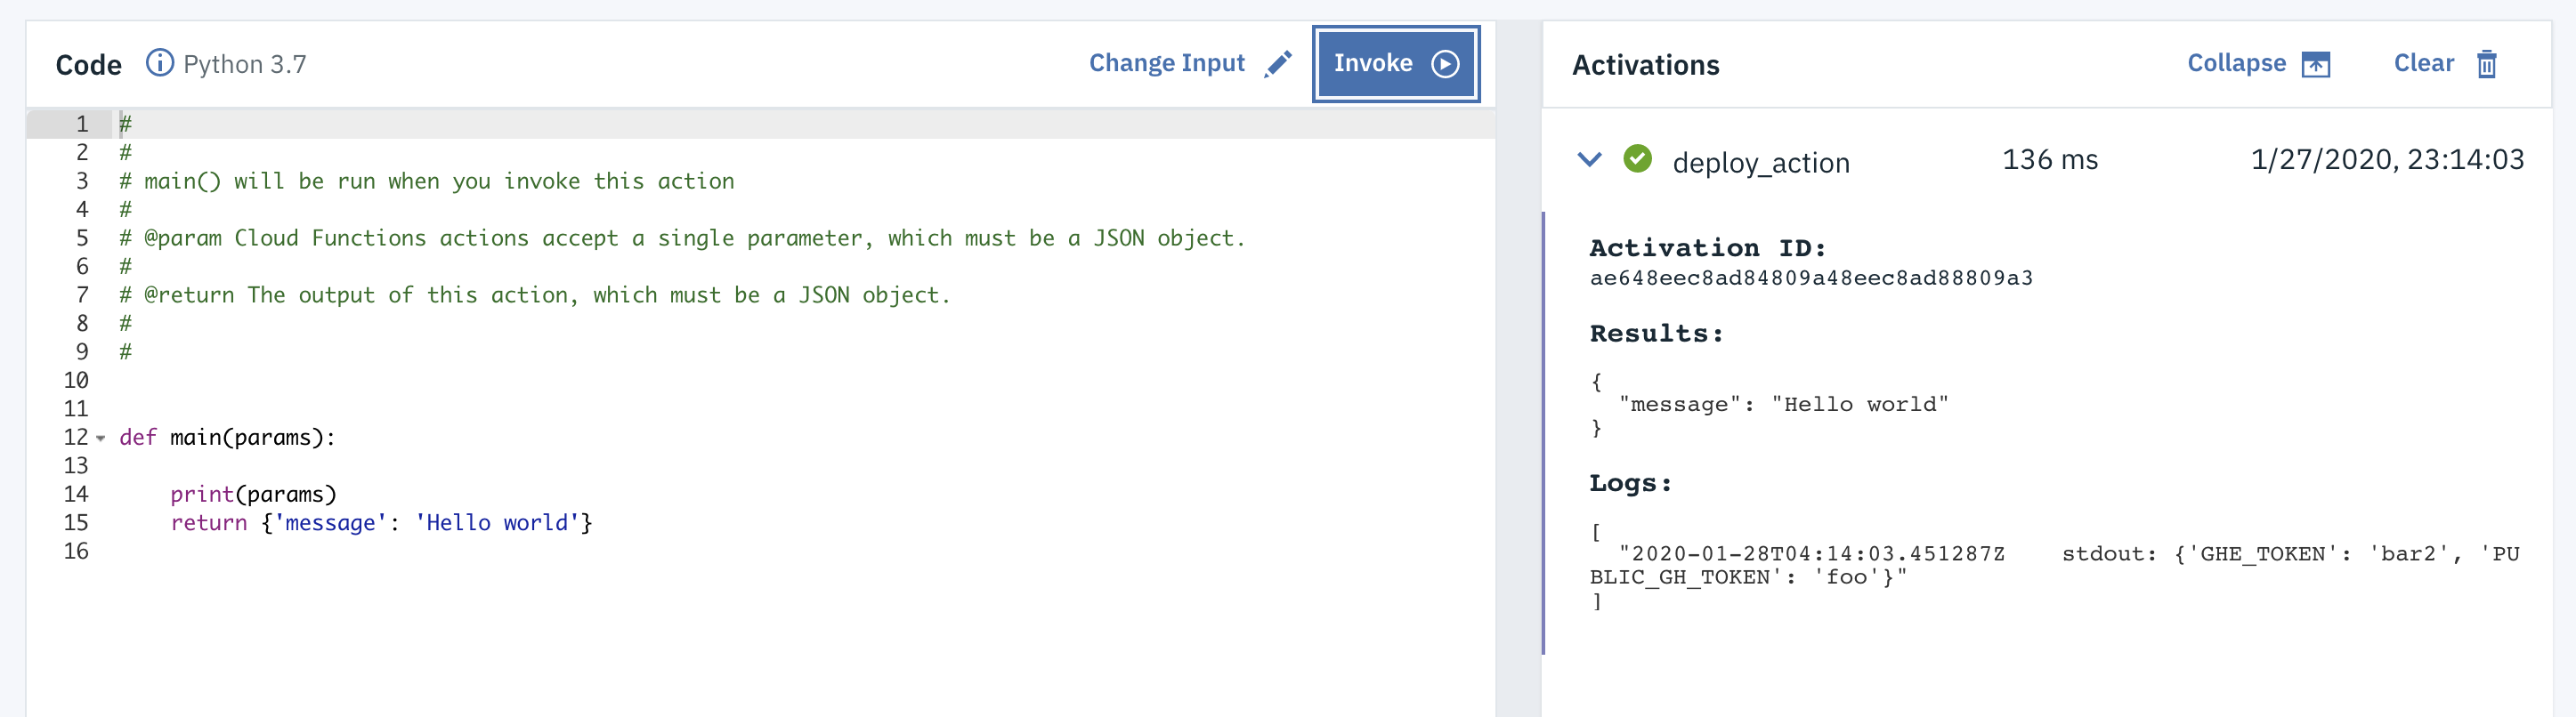The image size is (2576, 717).
Task: Select the deploy_action activation name
Action: point(1761,162)
